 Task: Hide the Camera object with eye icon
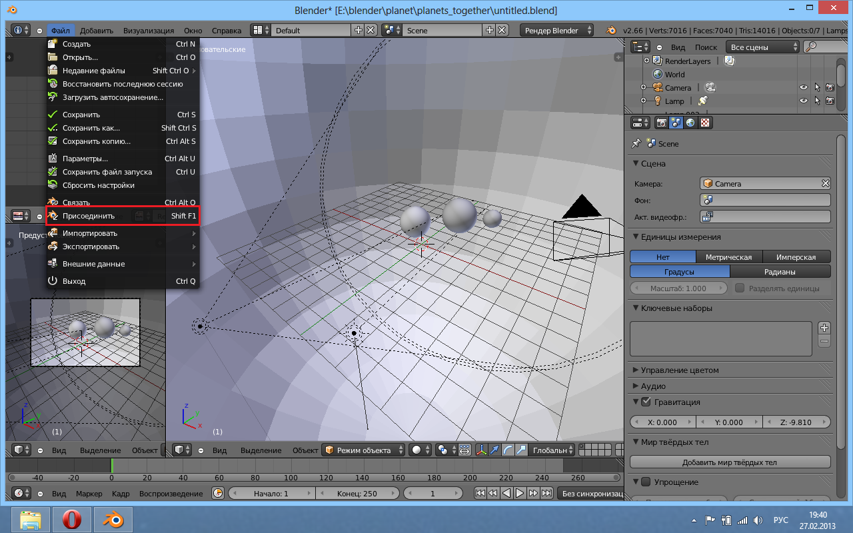pos(804,88)
